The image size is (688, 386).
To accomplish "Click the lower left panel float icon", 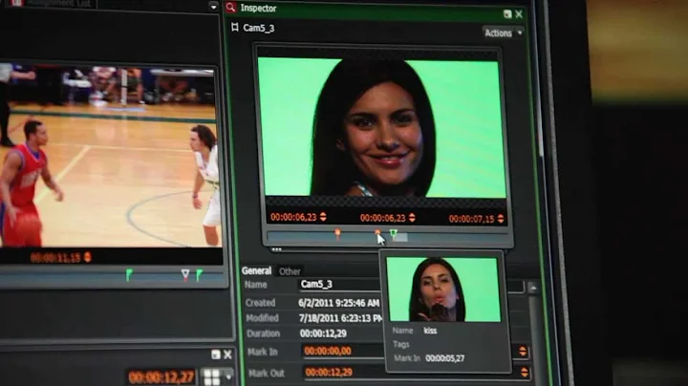I will click(215, 354).
